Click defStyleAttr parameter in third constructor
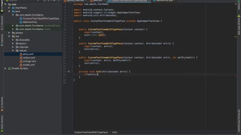The width and height of the screenshot is (241, 135). 186,57
